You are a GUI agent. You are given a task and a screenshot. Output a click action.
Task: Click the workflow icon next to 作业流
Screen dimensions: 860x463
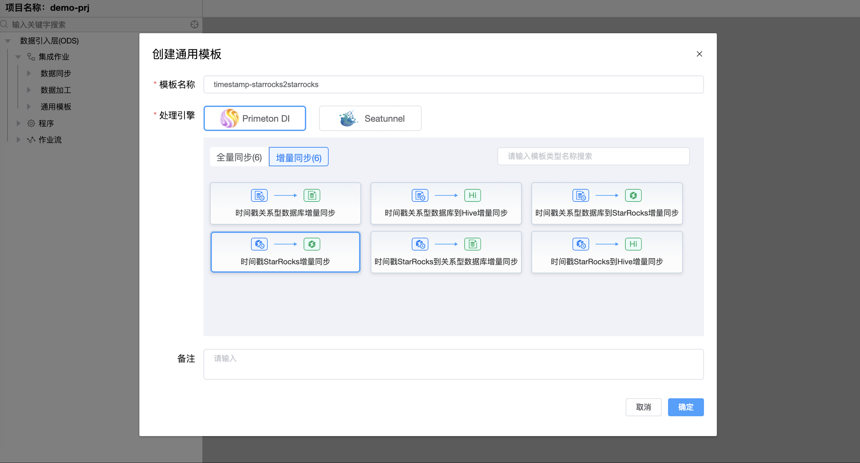(x=31, y=140)
